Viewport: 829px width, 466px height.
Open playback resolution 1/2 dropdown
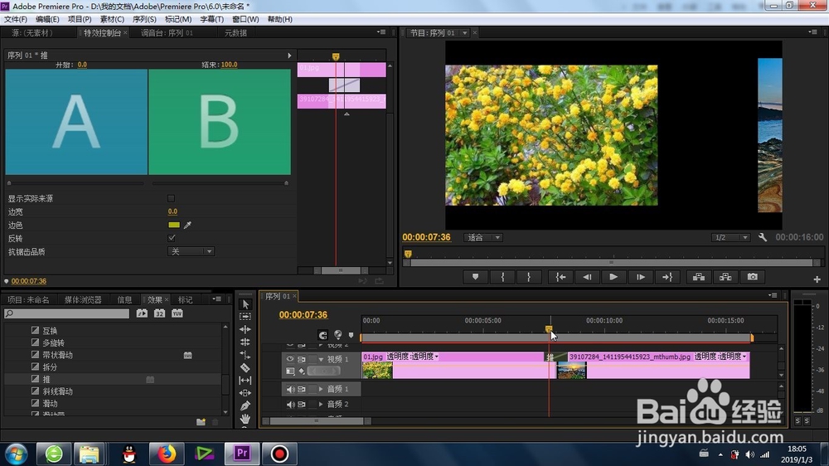(x=730, y=237)
